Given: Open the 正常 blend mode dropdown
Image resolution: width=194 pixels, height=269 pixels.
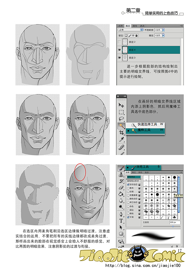Looking at the screenshot, I should (131, 30).
